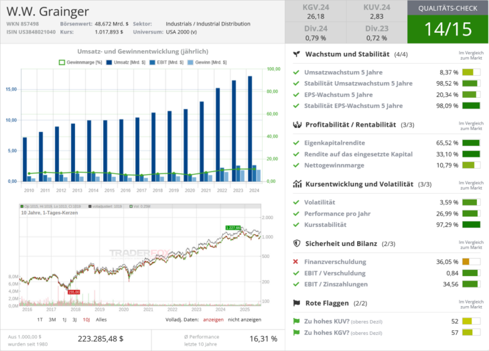Switch price chart to 3J range
The height and width of the screenshot is (351, 489).
coord(74,320)
